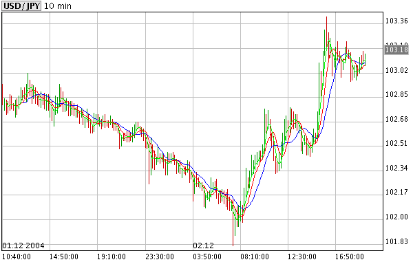Click the USD/JPY symbol button

(x=21, y=6)
